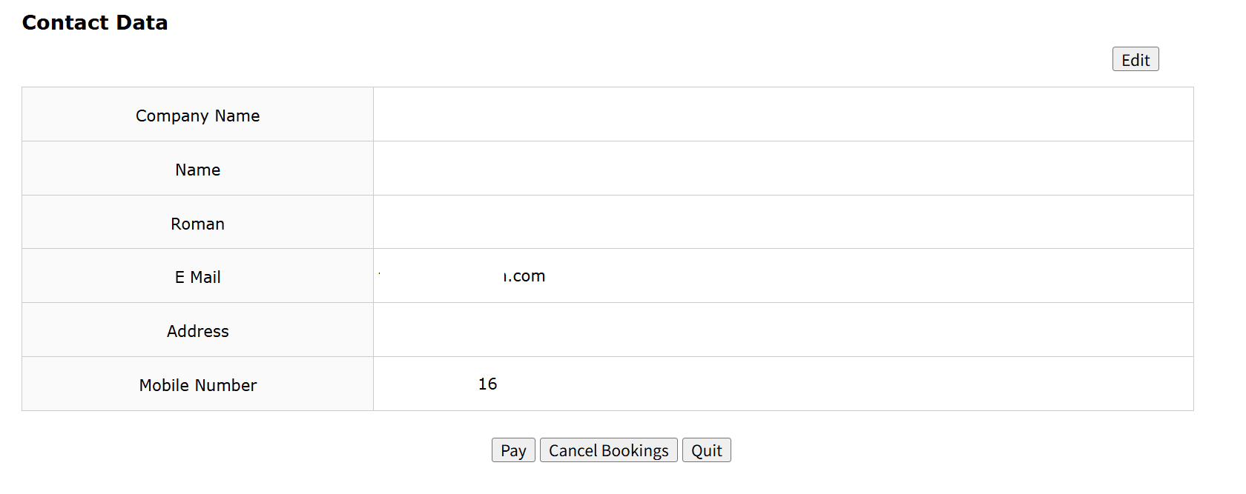This screenshot has width=1246, height=494.
Task: Select the Roman label cell
Action: coord(197,224)
